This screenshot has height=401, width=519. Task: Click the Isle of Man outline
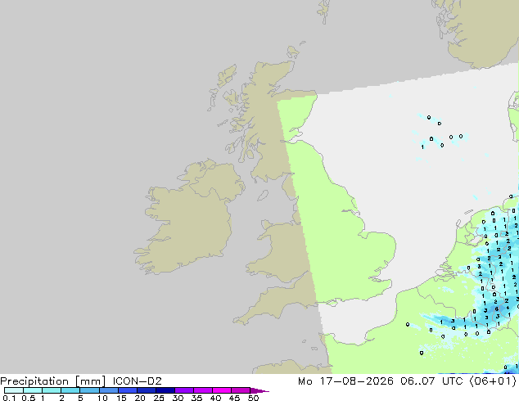point(263,196)
